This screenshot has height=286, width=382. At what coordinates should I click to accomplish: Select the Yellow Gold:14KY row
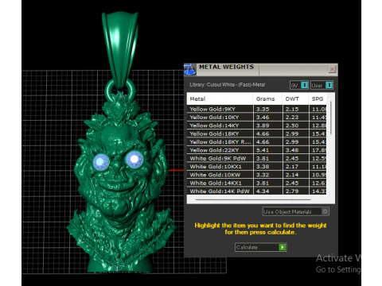[x=257, y=126]
